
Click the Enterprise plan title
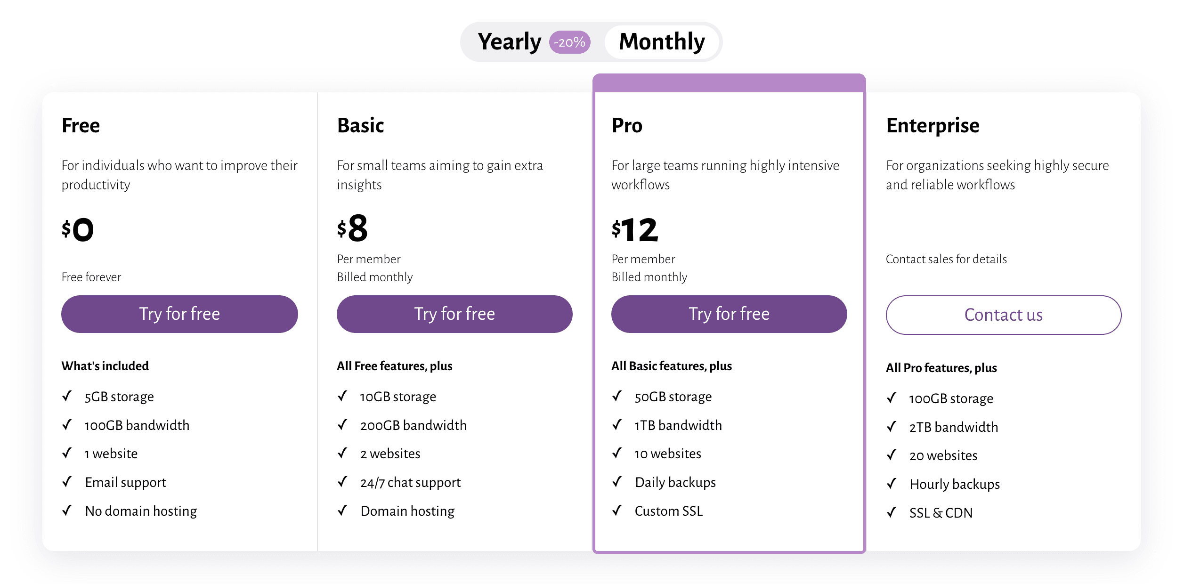pyautogui.click(x=933, y=126)
